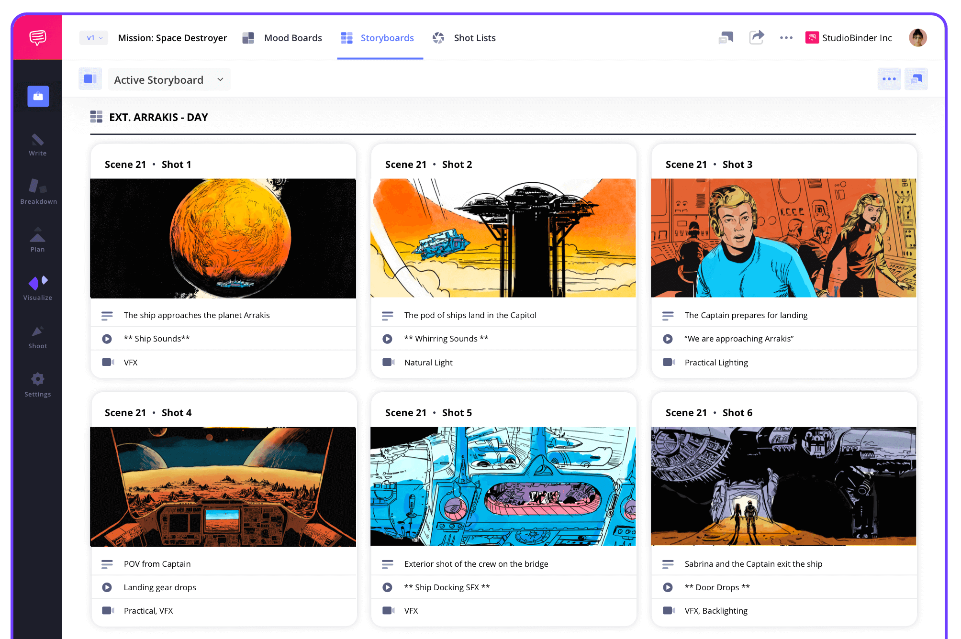Select the Visualize icon in the sidebar
The height and width of the screenshot is (639, 961).
[37, 283]
